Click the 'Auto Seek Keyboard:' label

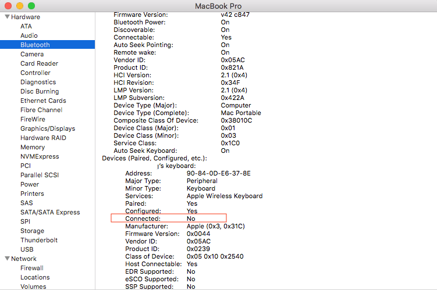point(145,151)
